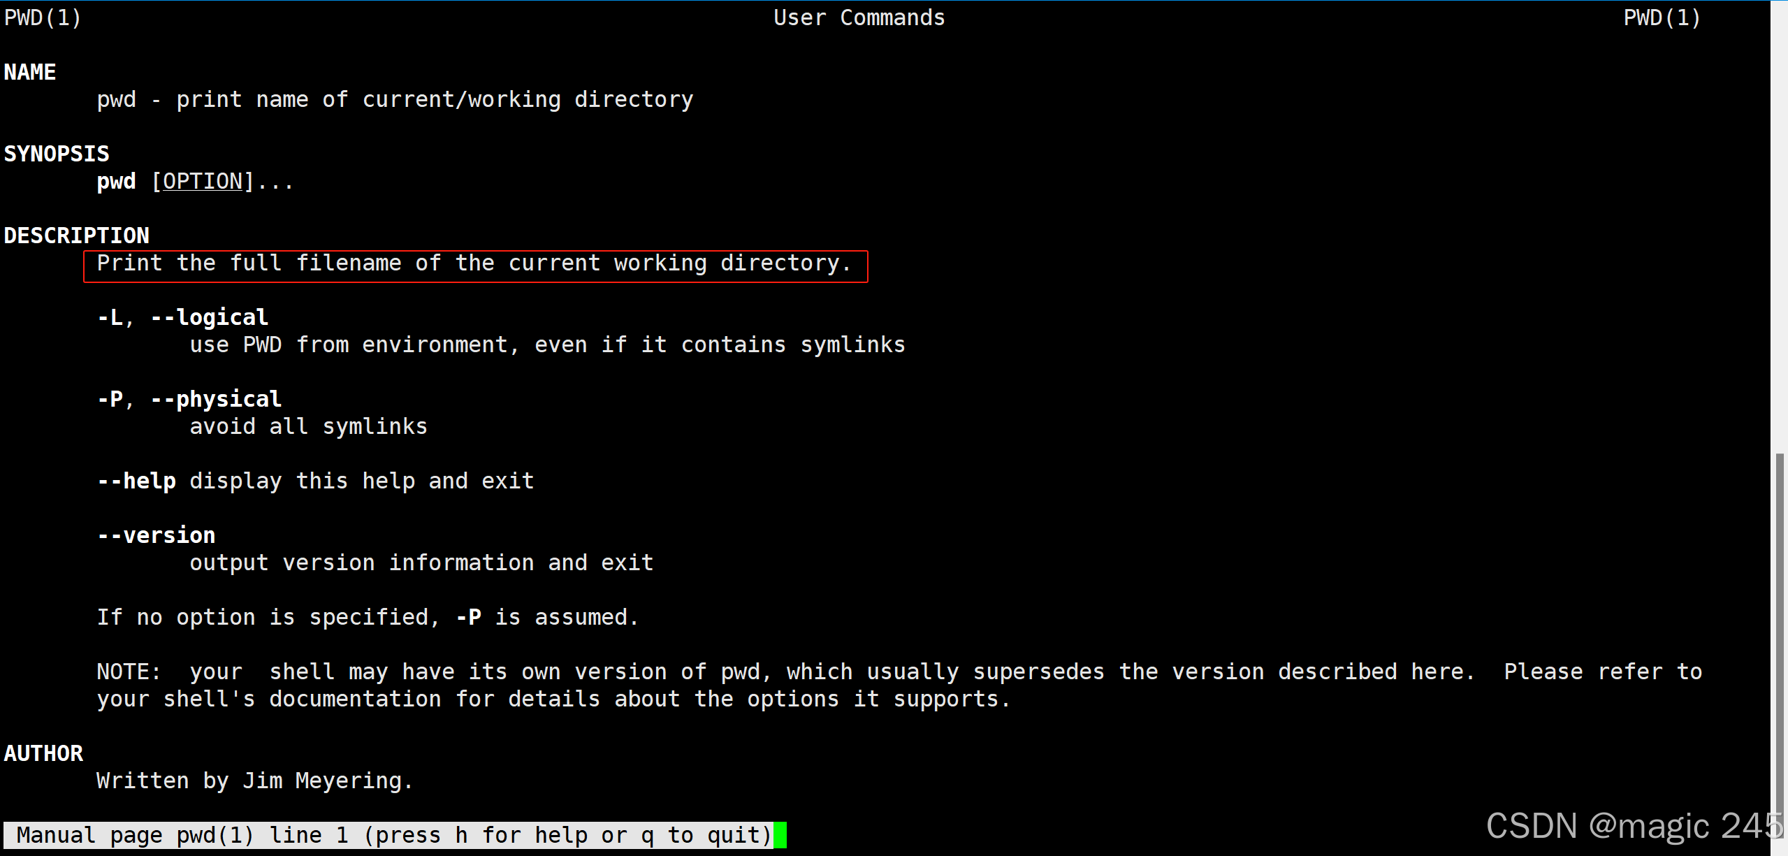Click the red-boxed description sentence
Viewport: 1788px width, 856px height.
click(474, 263)
